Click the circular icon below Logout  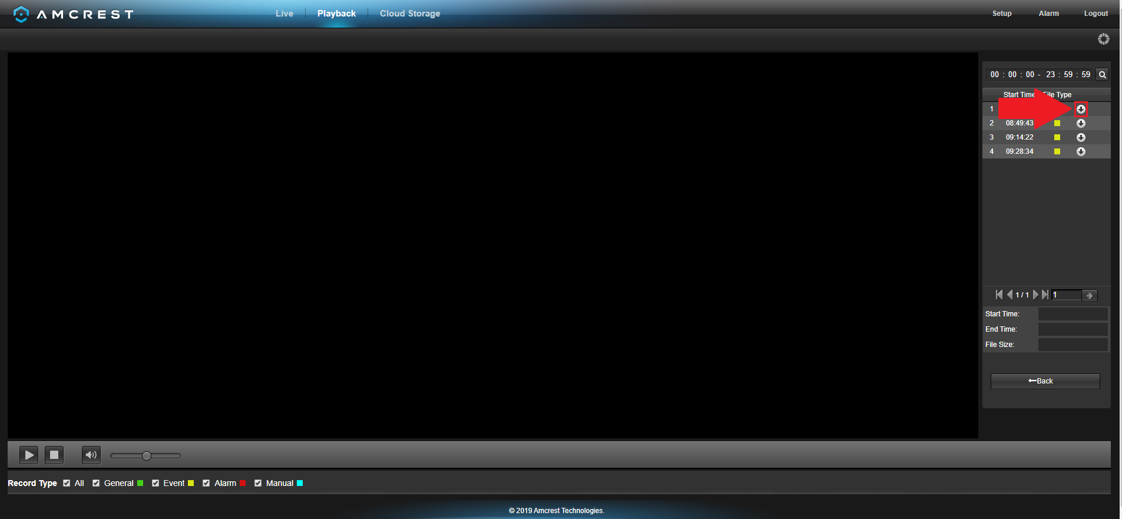coord(1103,39)
